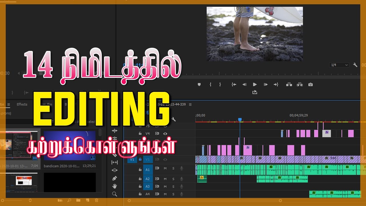Select the Slip tool
Image resolution: width=366 pixels, height=206 pixels.
point(114,162)
